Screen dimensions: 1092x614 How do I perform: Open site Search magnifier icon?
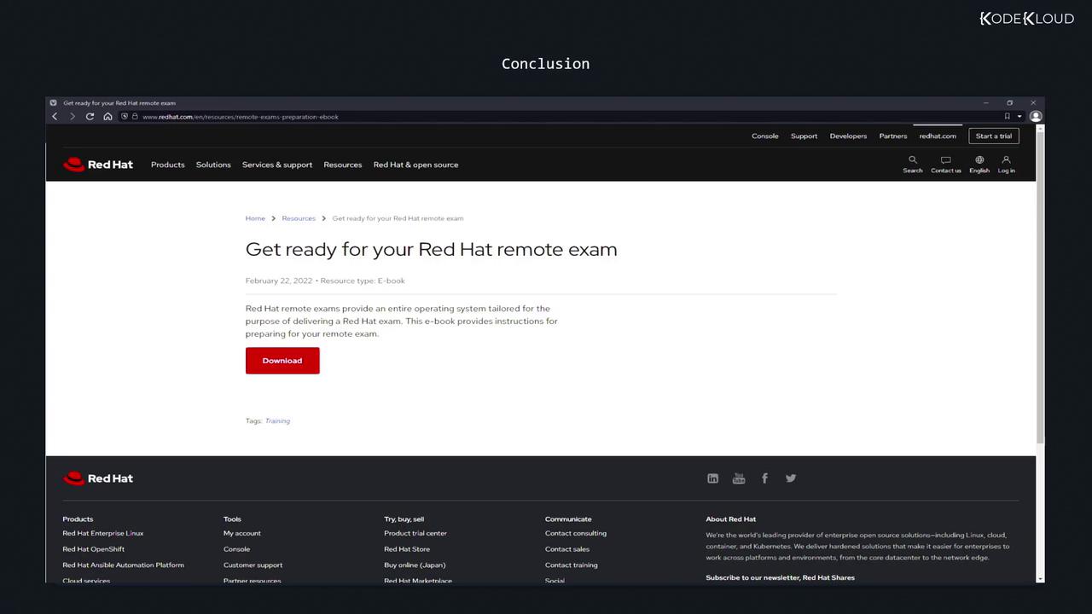click(x=913, y=159)
